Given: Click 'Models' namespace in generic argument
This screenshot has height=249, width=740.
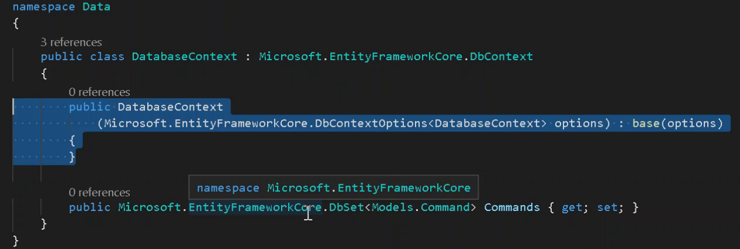Looking at the screenshot, I should 393,207.
